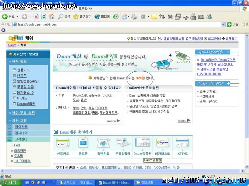Image resolution: width=249 pixels, height=186 pixels.
Task: Click the Daum상품권 gift certificate image
Action: (142, 142)
